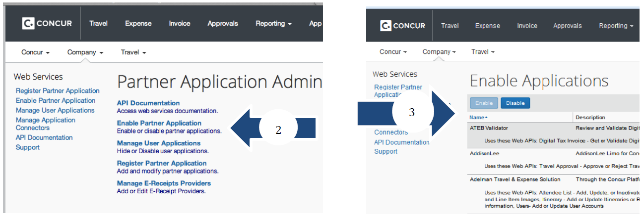
Task: Expand Company submenu on Enable Applications page
Action: tap(440, 52)
